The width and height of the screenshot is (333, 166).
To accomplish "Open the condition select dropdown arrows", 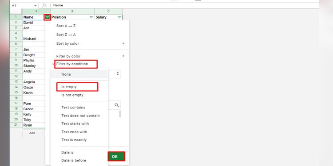I will (118, 73).
